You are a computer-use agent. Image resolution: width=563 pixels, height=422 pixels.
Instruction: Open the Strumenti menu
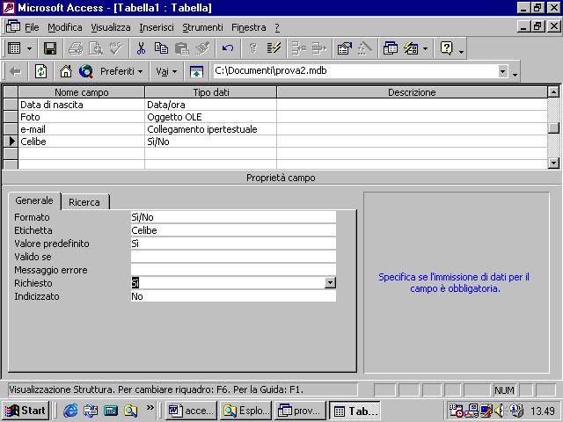coord(202,27)
